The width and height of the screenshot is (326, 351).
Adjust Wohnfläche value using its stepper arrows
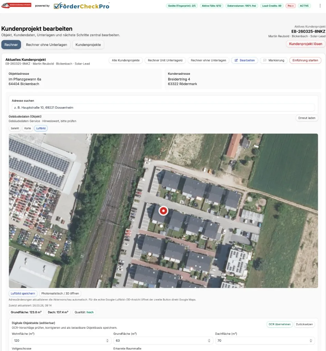(x=107, y=341)
